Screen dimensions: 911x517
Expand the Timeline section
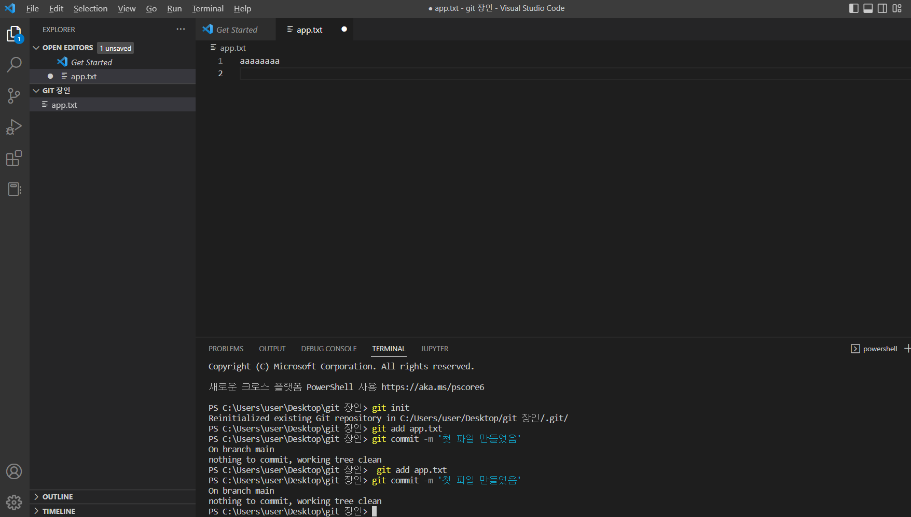[36, 511]
